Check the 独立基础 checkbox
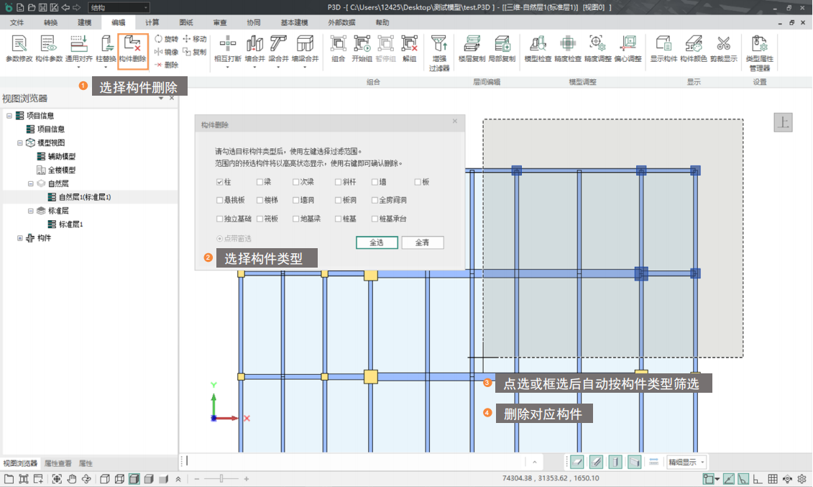Screen dimensions: 813x487 pos(220,219)
